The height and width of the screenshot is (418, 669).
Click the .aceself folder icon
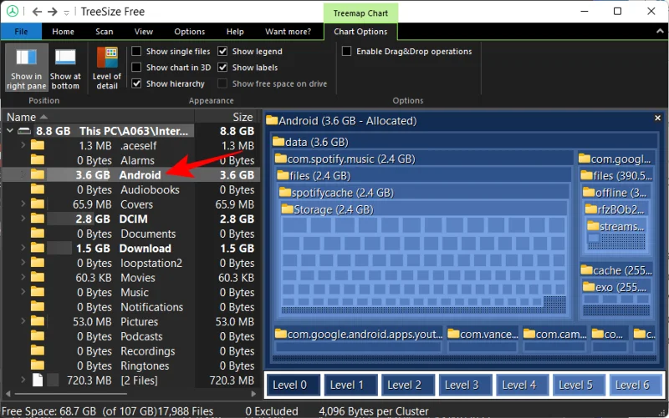click(38, 145)
